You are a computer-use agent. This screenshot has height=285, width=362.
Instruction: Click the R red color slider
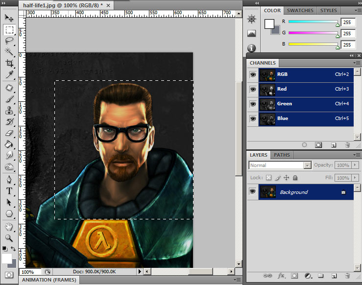pyautogui.click(x=314, y=22)
